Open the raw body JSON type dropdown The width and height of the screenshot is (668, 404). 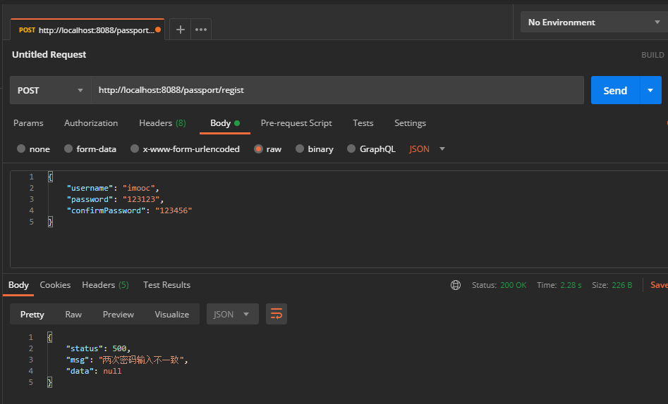click(x=427, y=149)
